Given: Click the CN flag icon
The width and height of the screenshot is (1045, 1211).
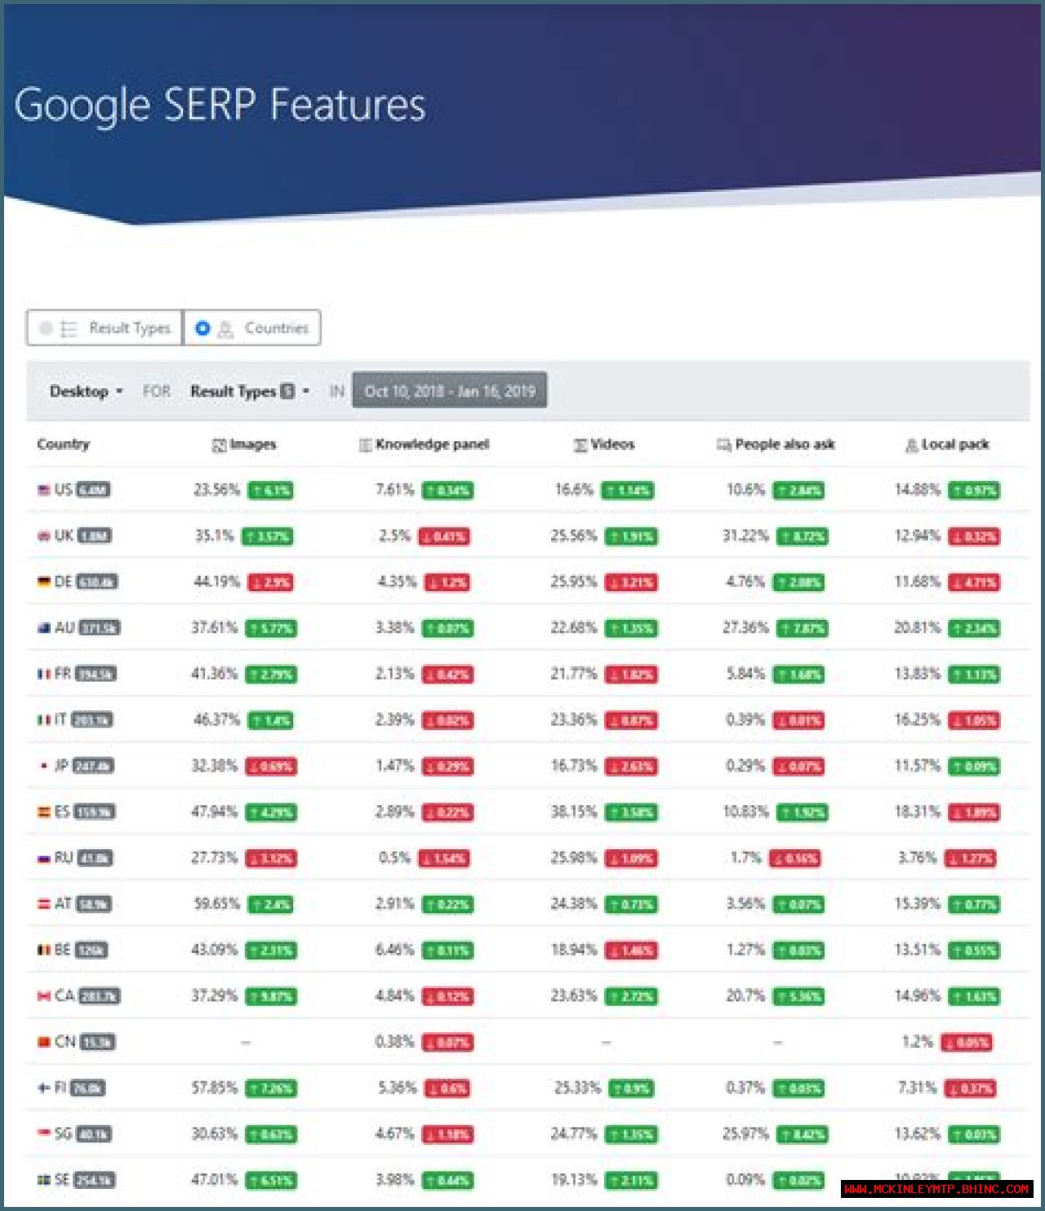Looking at the screenshot, I should point(44,1042).
